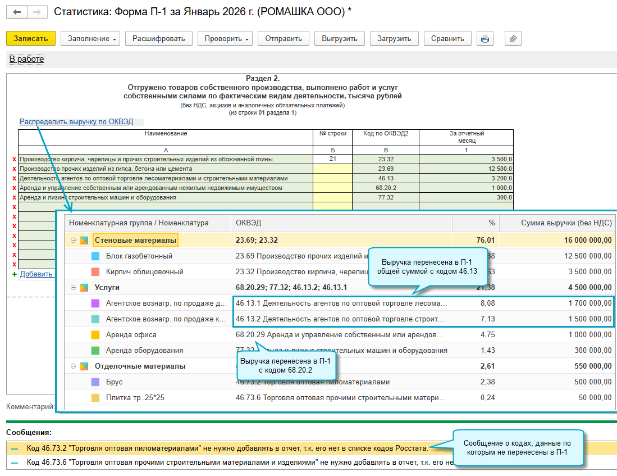The width and height of the screenshot is (617, 476).
Task: Delete row for OKVED code 23.69
Action: (14, 169)
